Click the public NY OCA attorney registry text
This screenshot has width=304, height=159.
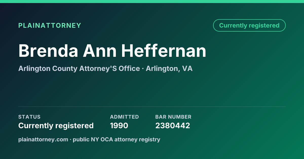[117, 139]
